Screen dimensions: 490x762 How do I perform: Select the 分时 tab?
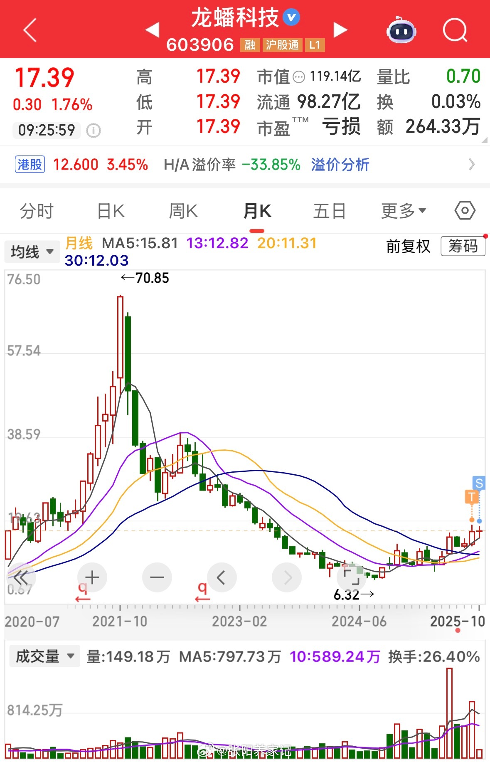click(37, 211)
